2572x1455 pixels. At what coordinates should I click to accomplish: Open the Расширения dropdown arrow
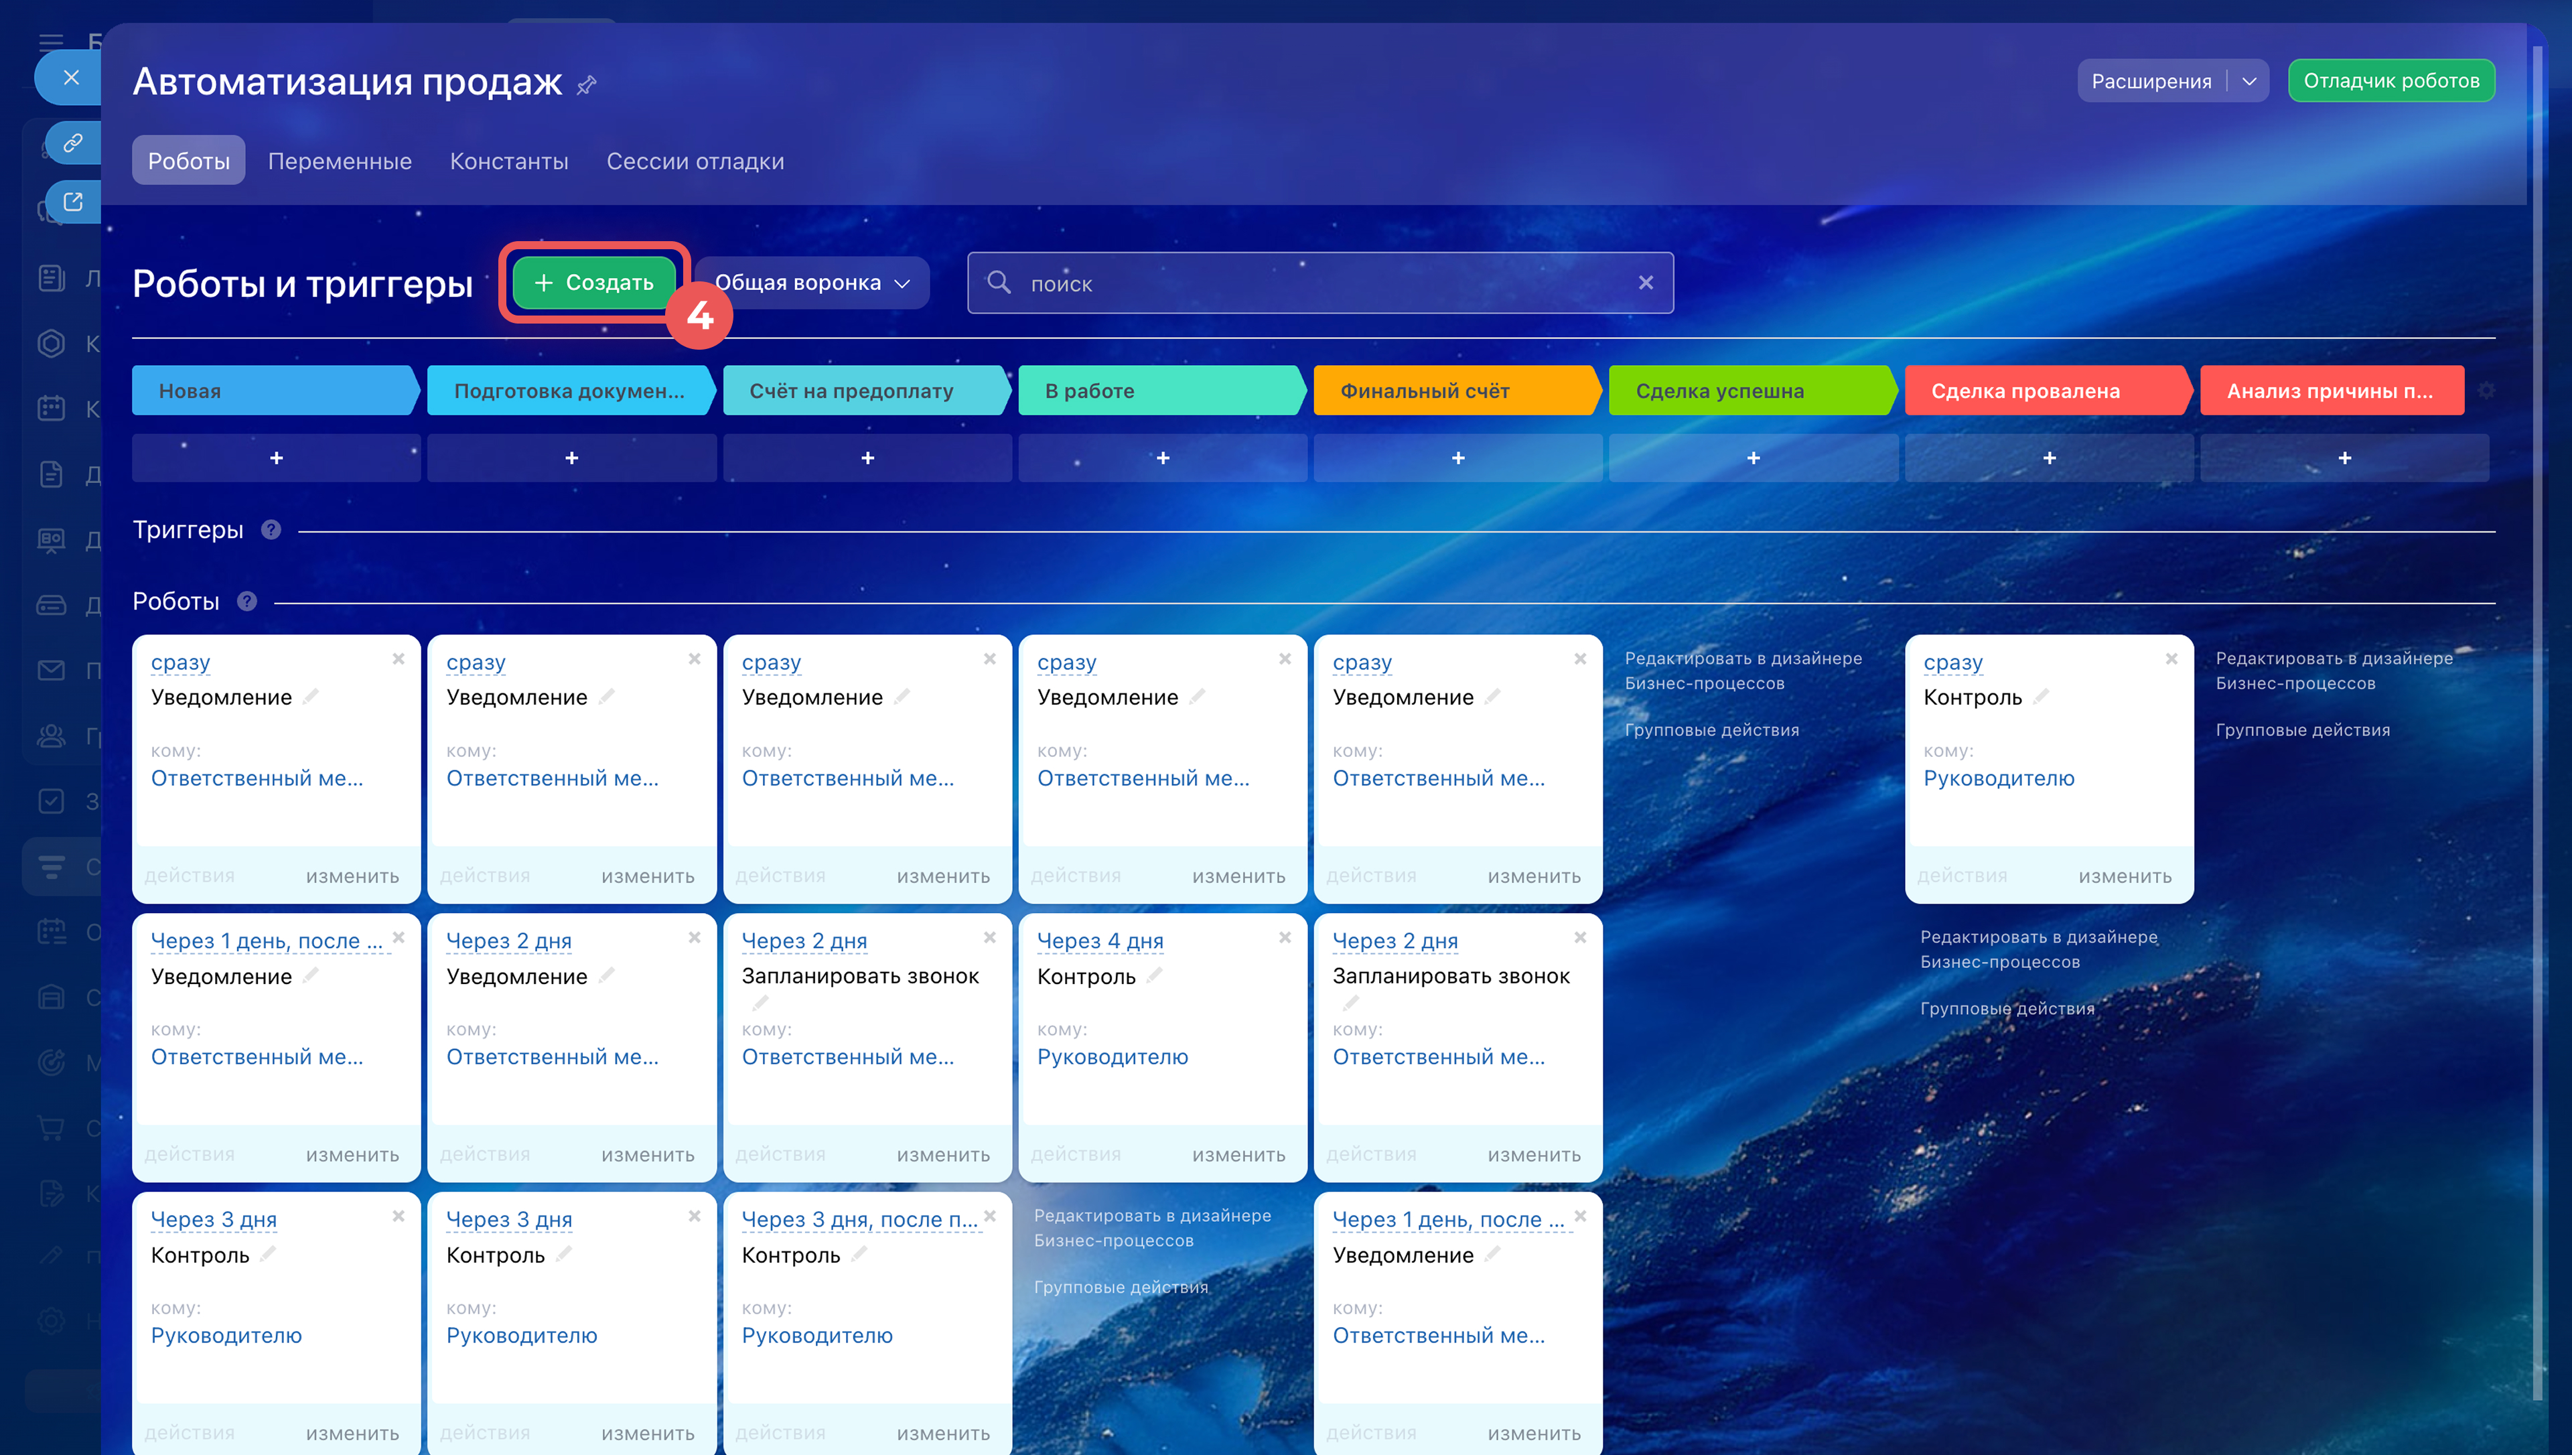coord(2249,81)
